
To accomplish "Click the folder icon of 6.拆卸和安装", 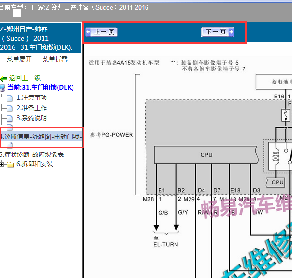I will pyautogui.click(x=10, y=165).
